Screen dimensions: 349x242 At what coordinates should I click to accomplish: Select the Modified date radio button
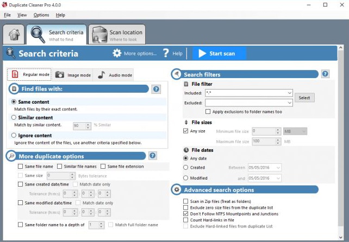(x=185, y=178)
